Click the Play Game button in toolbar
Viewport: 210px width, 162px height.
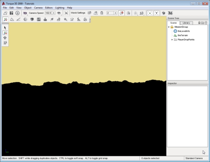[17, 13]
